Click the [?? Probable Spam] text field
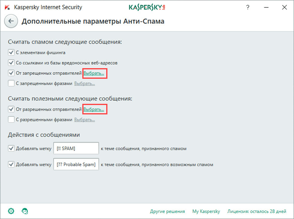 click(x=76, y=164)
